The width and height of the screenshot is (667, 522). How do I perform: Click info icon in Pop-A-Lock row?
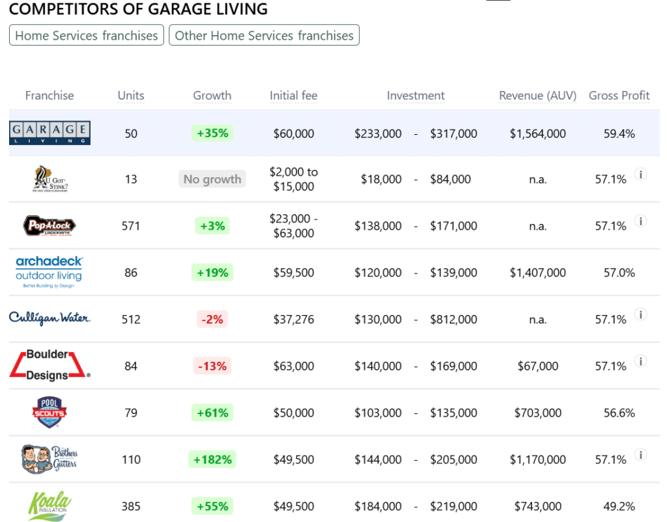pos(641,221)
